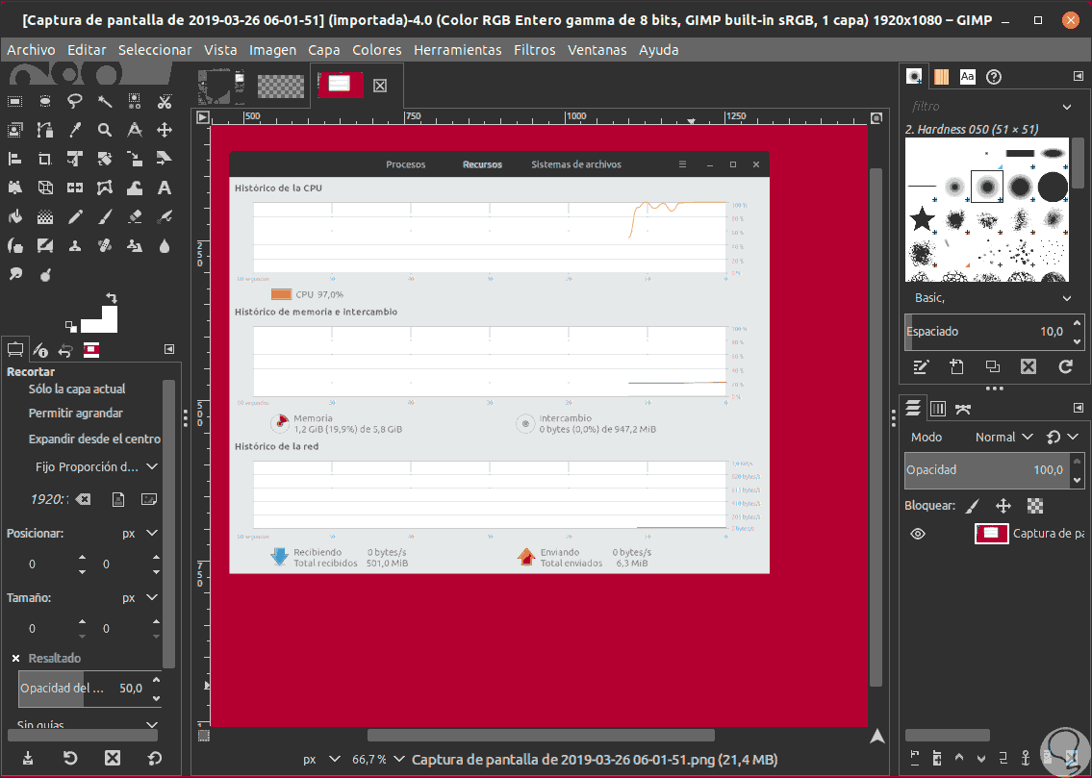Select the Ellipse Select tool
Viewport: 1092px width, 778px height.
[x=44, y=102]
